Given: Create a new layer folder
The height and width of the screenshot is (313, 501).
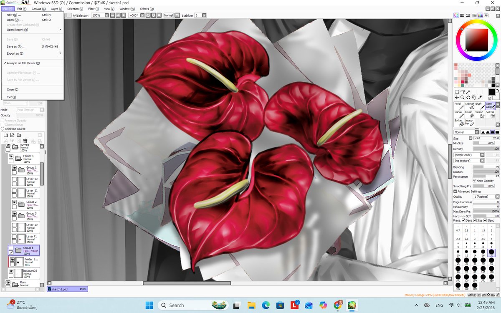Looking at the screenshot, I should tap(19, 135).
